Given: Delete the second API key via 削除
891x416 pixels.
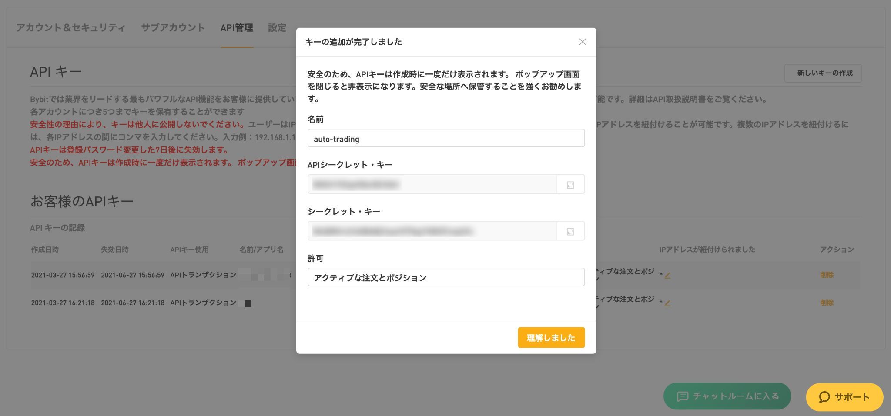Looking at the screenshot, I should [827, 303].
